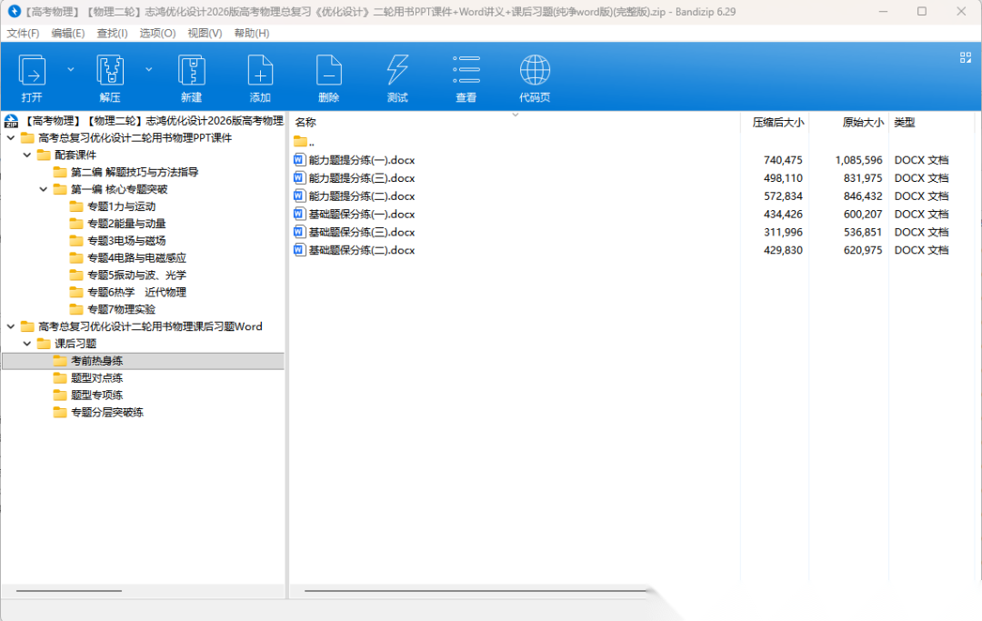Open the 查看 (View) list icon
Image resolution: width=982 pixels, height=621 pixels.
[466, 77]
